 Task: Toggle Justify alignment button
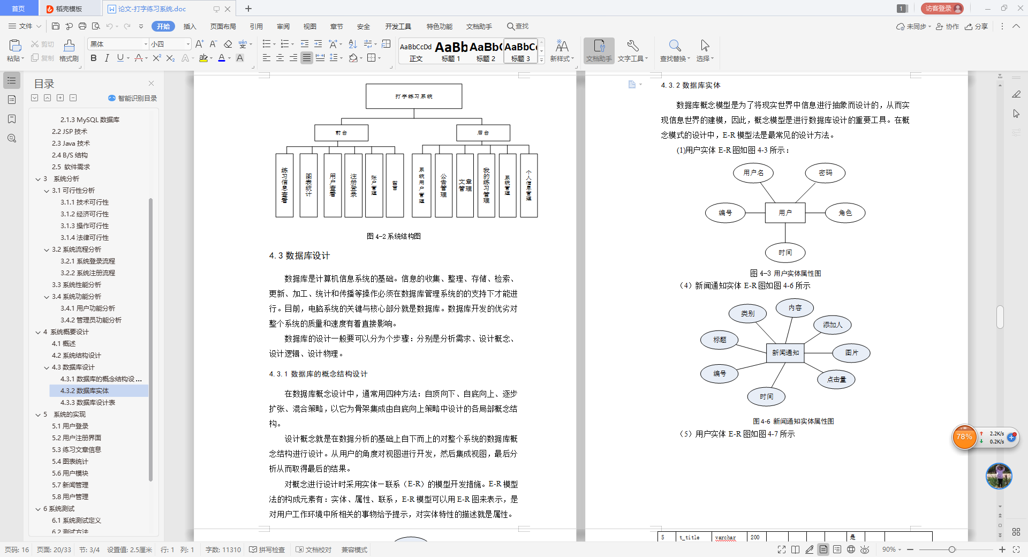point(306,58)
